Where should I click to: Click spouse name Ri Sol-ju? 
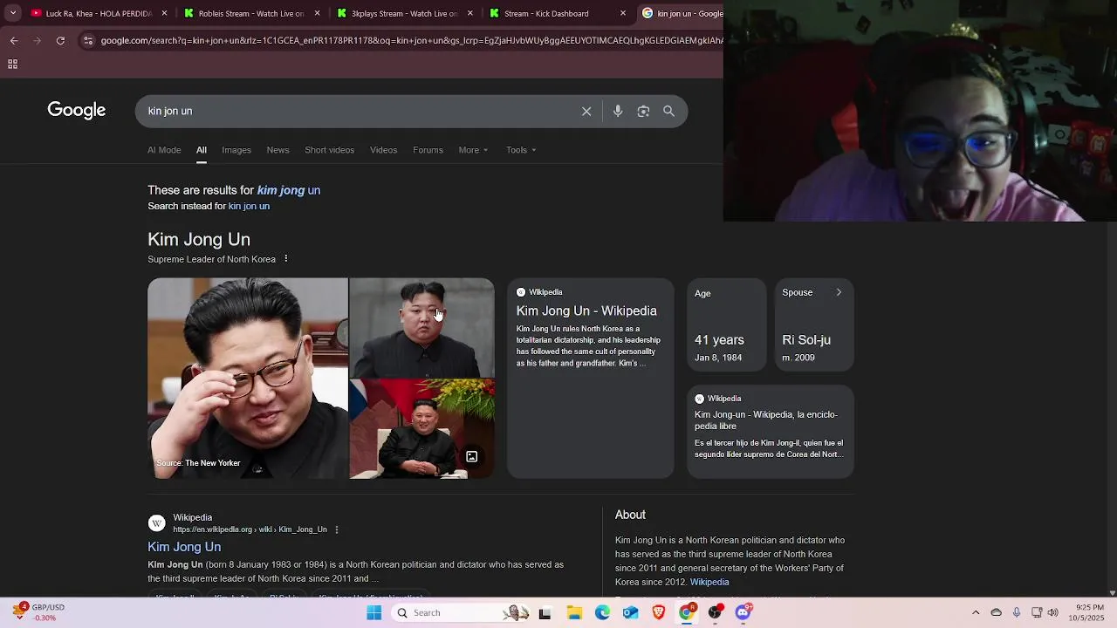click(806, 340)
